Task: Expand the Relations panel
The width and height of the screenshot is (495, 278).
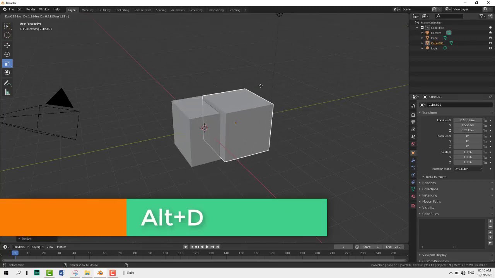Action: coord(428,183)
